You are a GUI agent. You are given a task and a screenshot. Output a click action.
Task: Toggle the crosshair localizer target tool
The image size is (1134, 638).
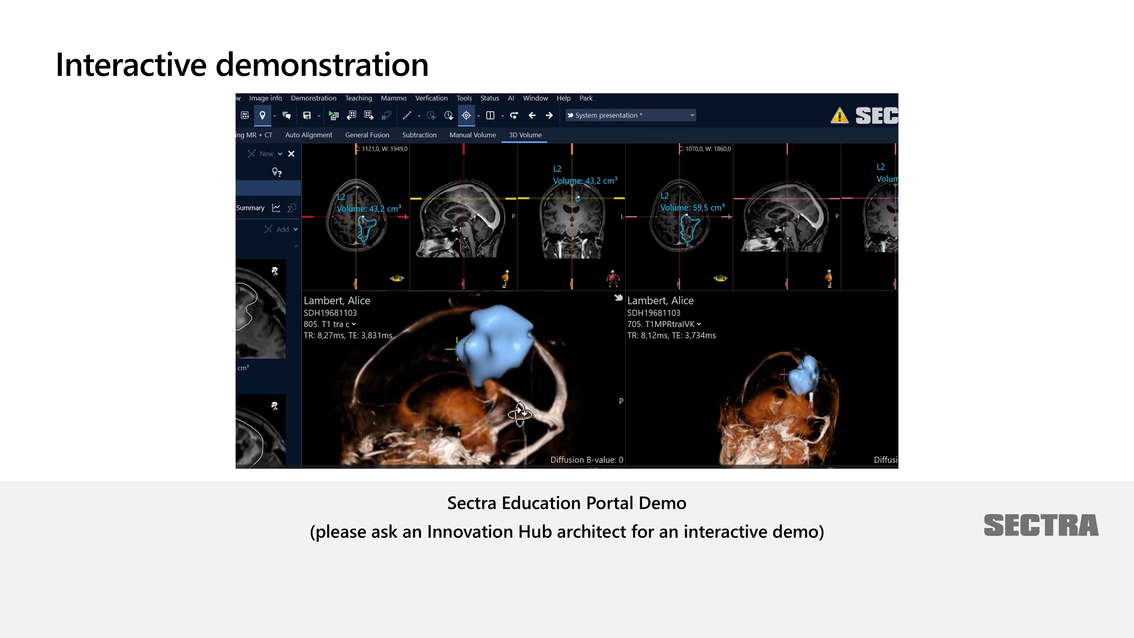[x=467, y=115]
